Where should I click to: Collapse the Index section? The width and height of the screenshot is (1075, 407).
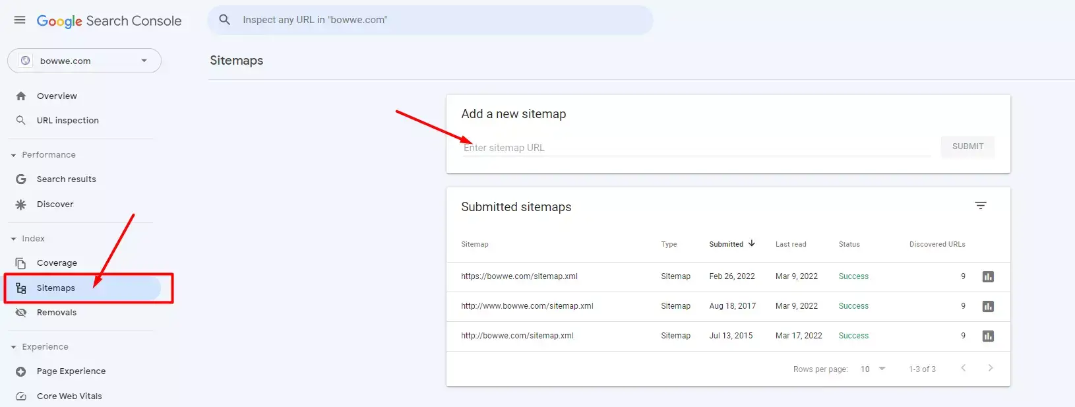(13, 239)
